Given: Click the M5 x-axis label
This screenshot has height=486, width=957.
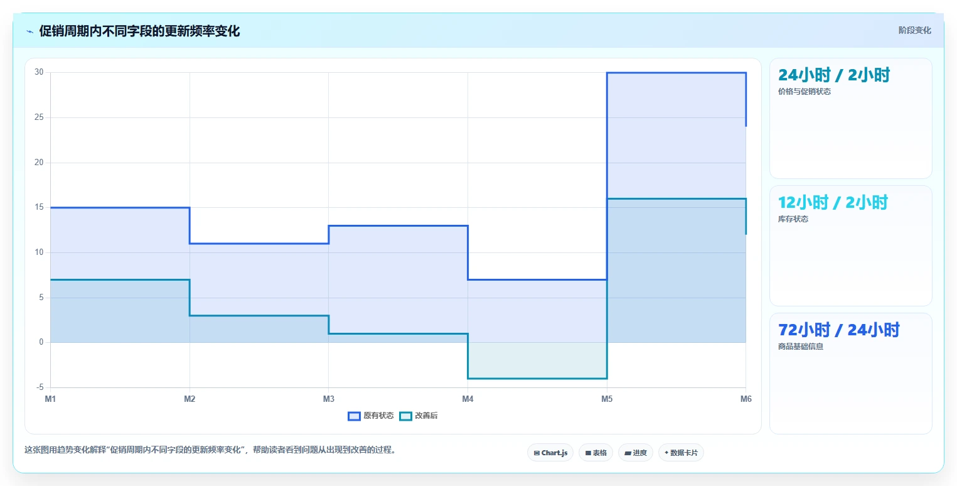Looking at the screenshot, I should coord(606,399).
